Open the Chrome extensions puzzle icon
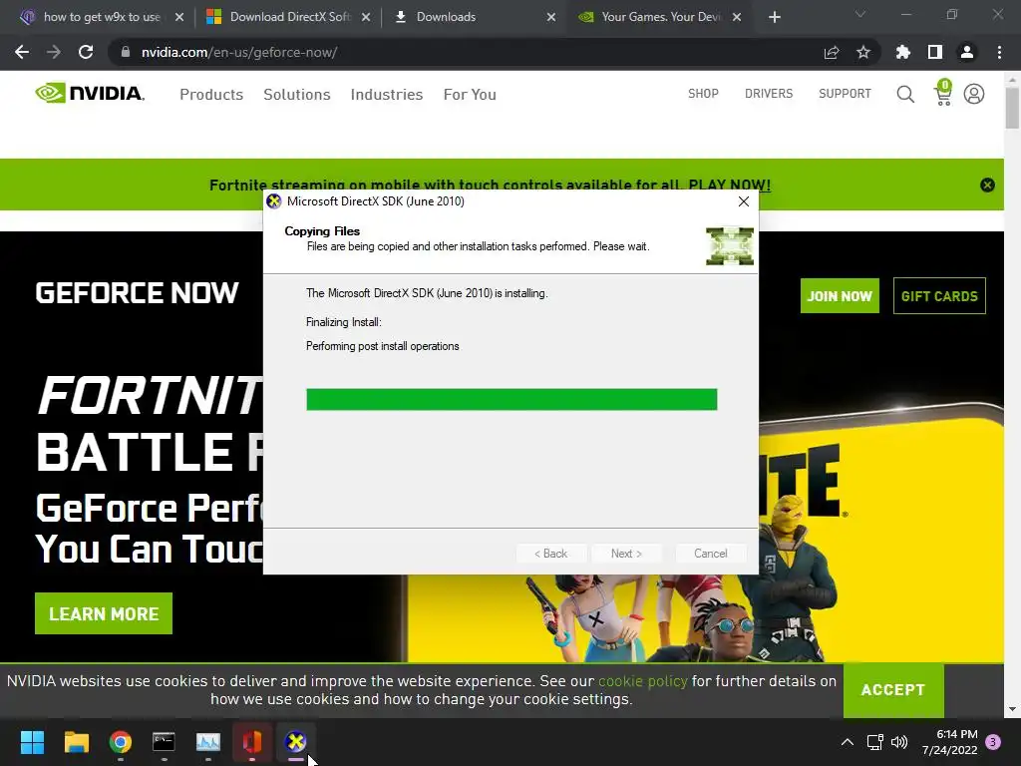 pos(903,52)
